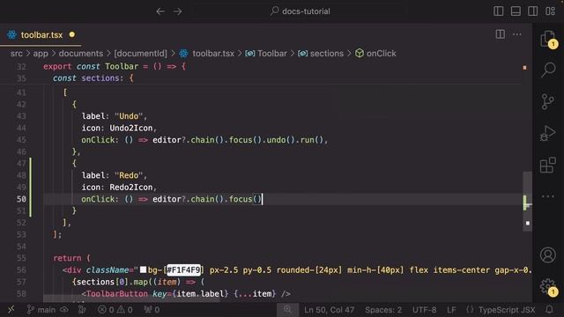Click the horizontal scrollbar at editor bottom
564x317 pixels.
point(131,299)
